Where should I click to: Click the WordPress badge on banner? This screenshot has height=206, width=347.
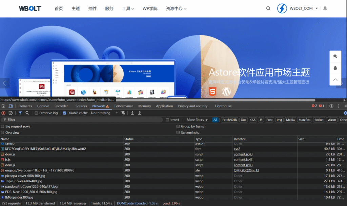click(x=226, y=91)
